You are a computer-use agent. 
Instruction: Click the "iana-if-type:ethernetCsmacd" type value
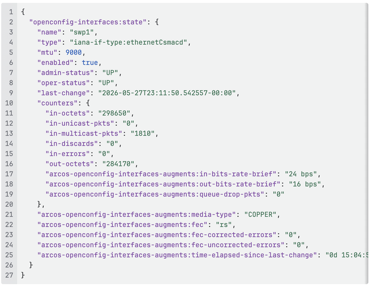click(x=128, y=42)
